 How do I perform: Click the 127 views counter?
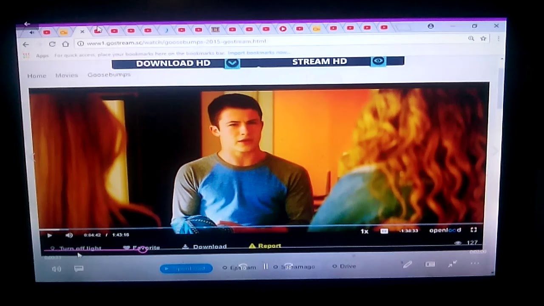coord(467,243)
